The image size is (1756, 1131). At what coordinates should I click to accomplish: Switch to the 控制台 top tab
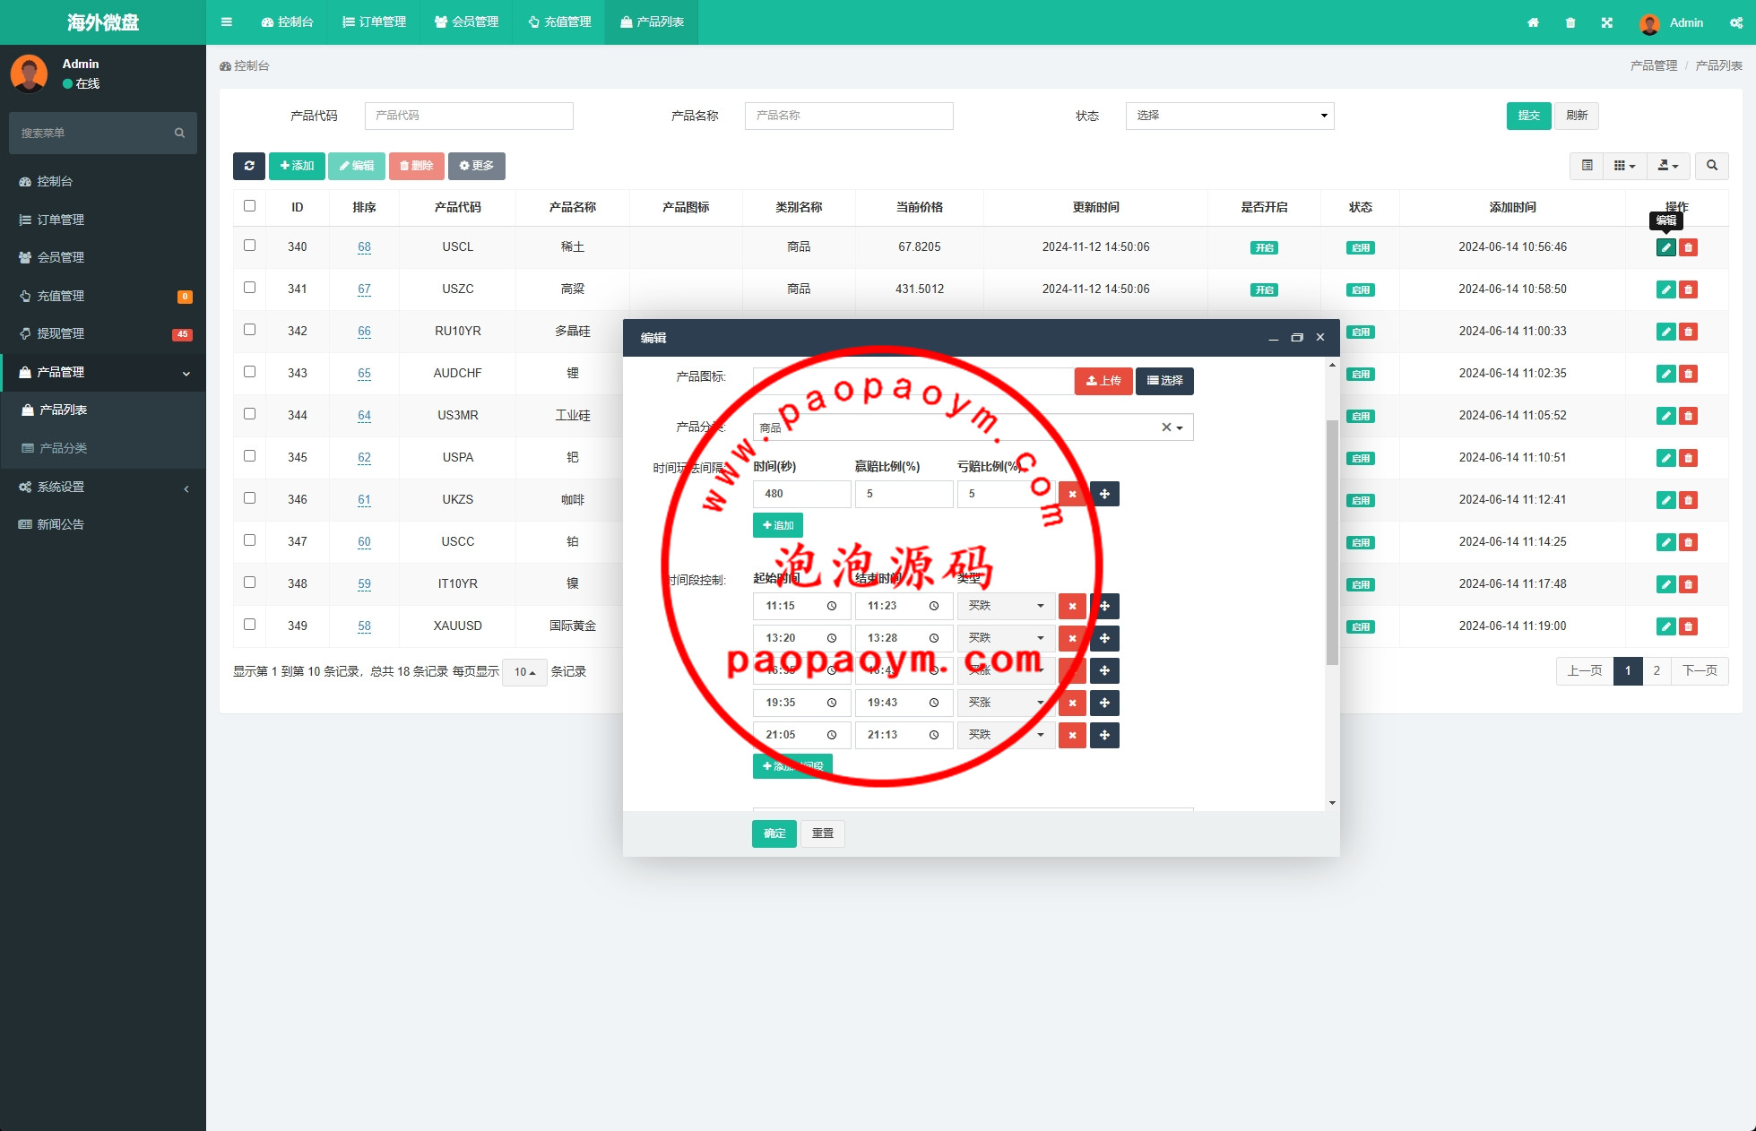point(287,22)
